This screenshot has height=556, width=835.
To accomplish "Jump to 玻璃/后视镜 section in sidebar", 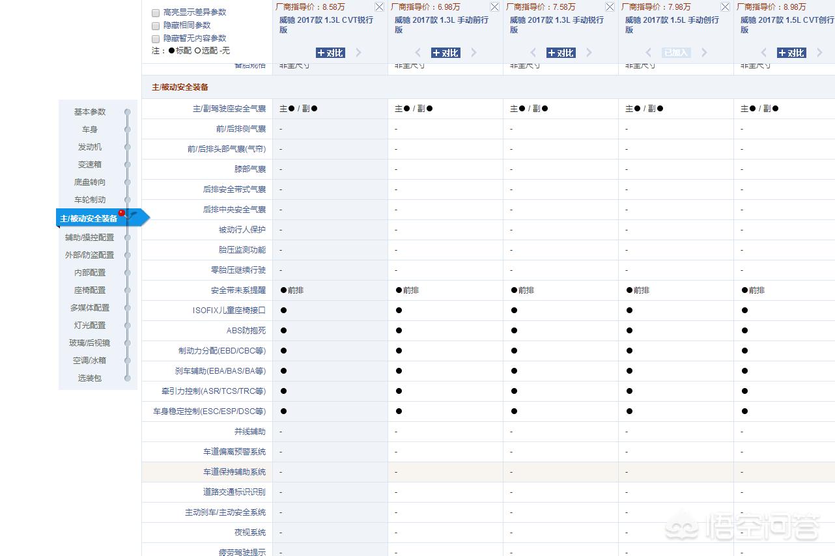I will 90,343.
